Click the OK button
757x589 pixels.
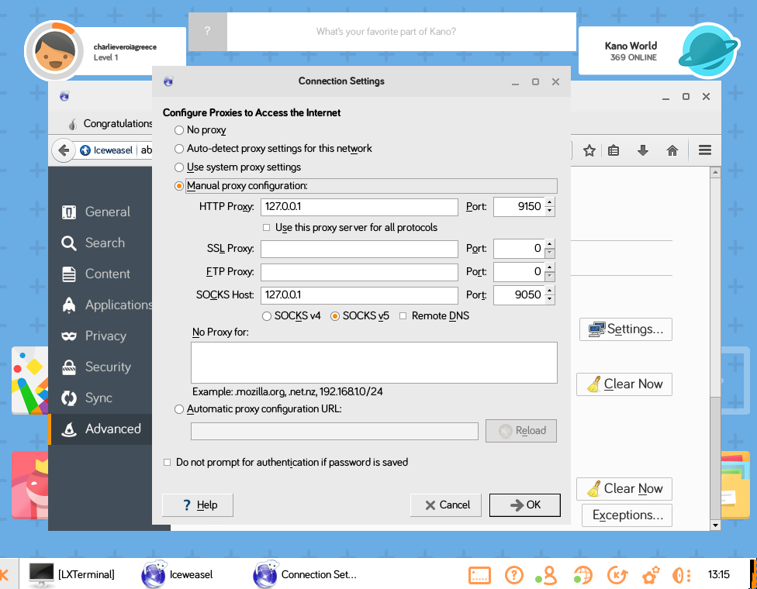tap(525, 505)
